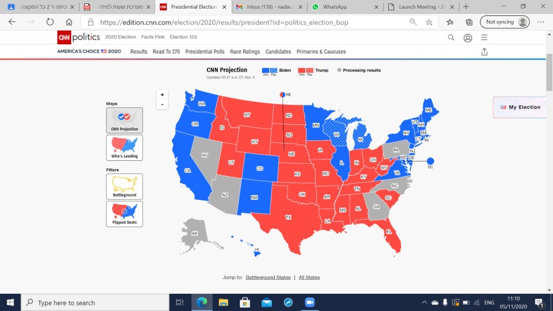Expand the My Election panel

522,107
